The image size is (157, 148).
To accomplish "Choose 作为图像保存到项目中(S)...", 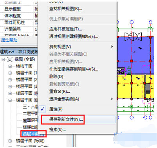I will pos(74,69).
